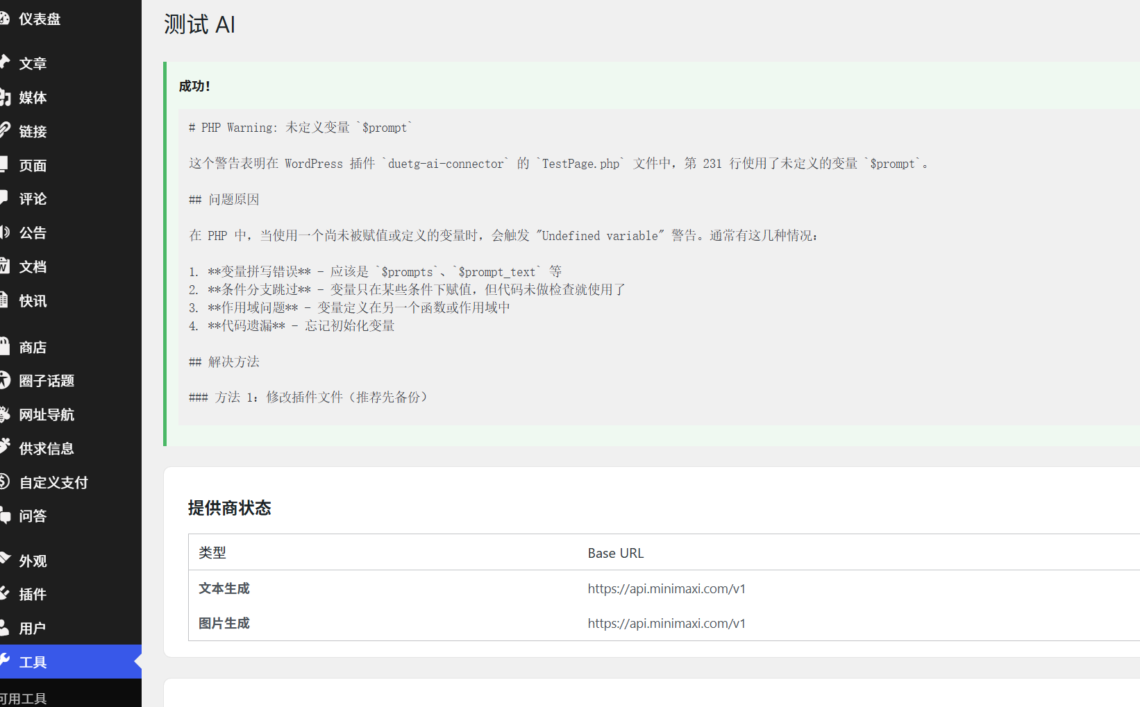Click the 类型 column header
The width and height of the screenshot is (1140, 707).
pyautogui.click(x=212, y=553)
